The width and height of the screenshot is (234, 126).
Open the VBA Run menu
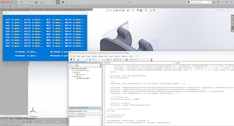[x=106, y=56]
